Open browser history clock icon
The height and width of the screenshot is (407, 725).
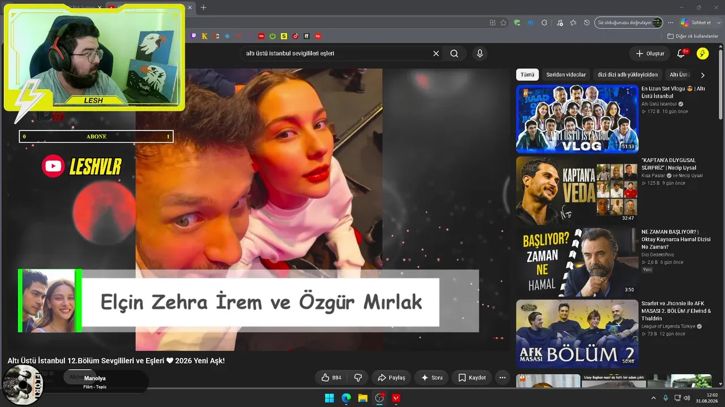pyautogui.click(x=587, y=23)
